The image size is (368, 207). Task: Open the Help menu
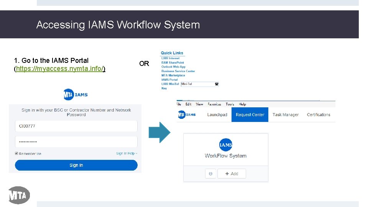pyautogui.click(x=242, y=104)
